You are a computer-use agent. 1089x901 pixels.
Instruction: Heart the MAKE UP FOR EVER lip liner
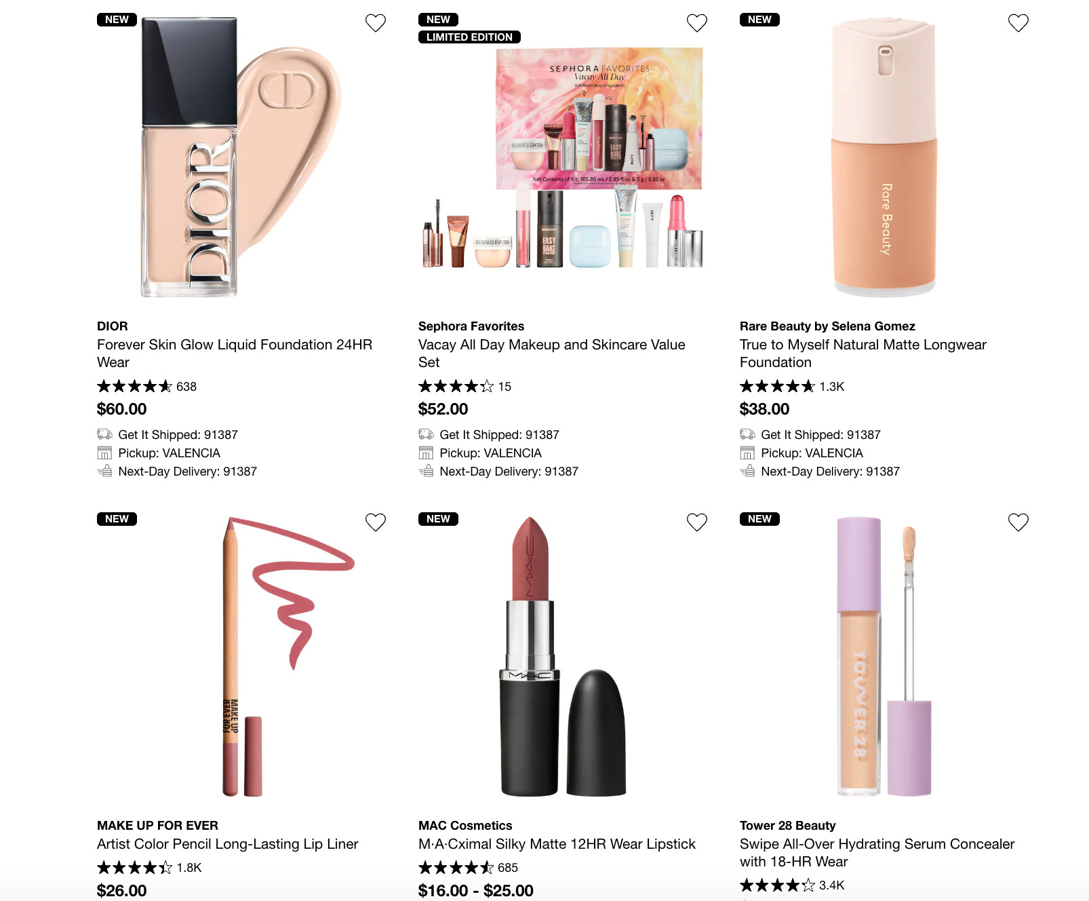point(376,522)
